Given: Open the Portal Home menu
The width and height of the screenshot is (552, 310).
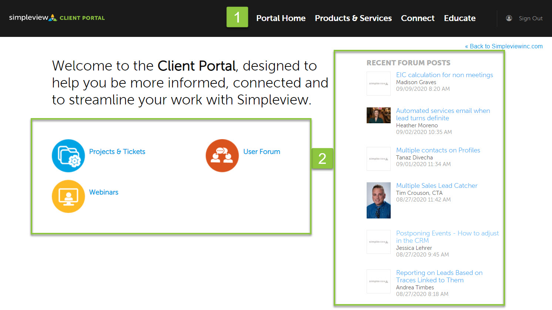Looking at the screenshot, I should (x=281, y=18).
